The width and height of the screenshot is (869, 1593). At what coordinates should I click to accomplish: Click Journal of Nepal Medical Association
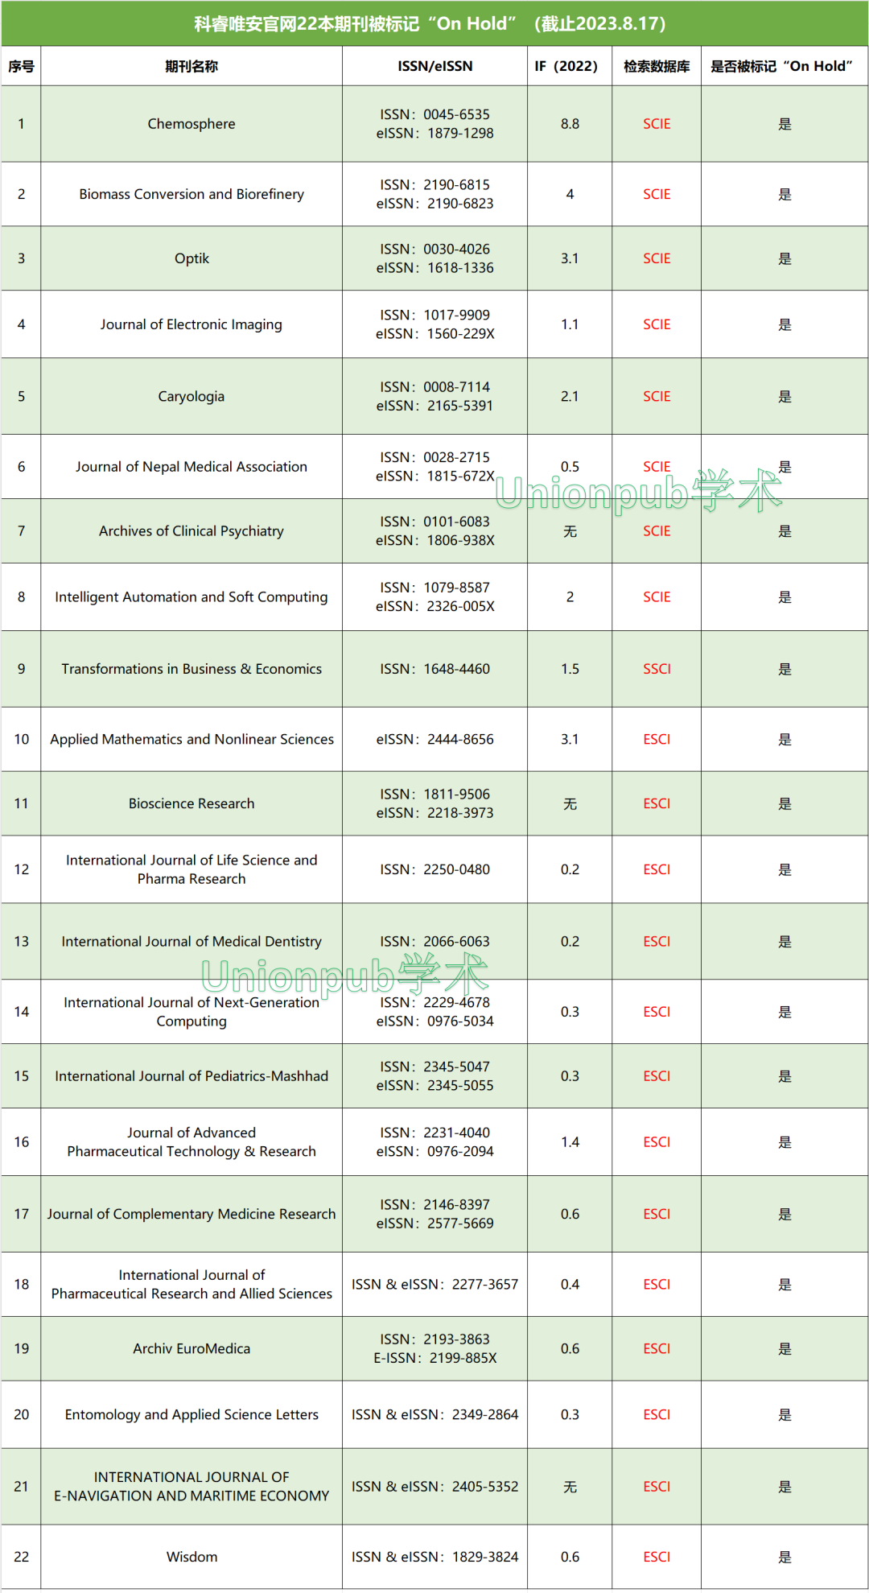(x=192, y=467)
